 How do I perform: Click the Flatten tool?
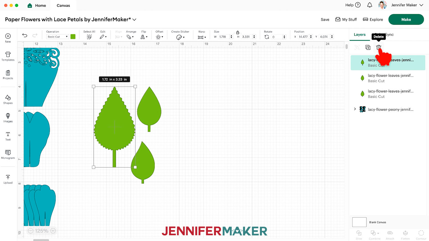coord(405,235)
